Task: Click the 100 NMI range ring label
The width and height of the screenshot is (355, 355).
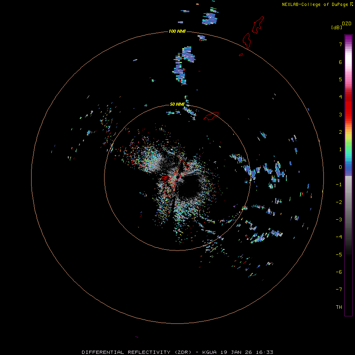Action: pos(177,31)
